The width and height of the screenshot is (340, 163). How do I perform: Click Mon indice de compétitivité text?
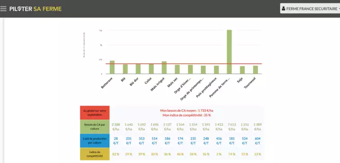pos(187,115)
